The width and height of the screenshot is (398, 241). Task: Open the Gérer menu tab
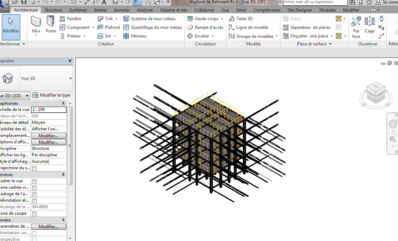pos(241,10)
